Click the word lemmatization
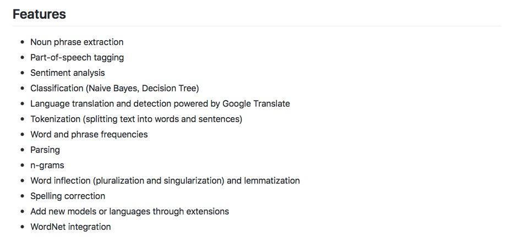The width and height of the screenshot is (513, 237). click(272, 180)
